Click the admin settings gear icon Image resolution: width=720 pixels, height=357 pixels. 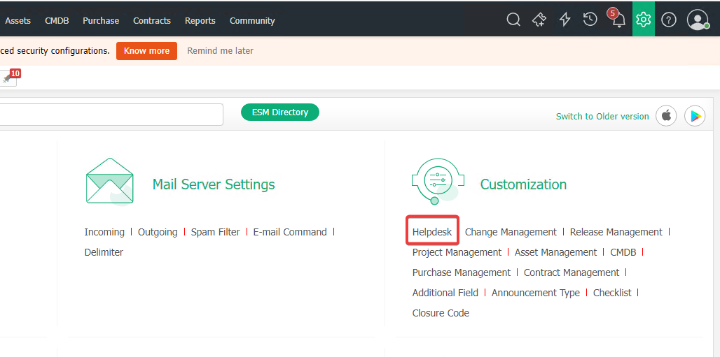643,20
